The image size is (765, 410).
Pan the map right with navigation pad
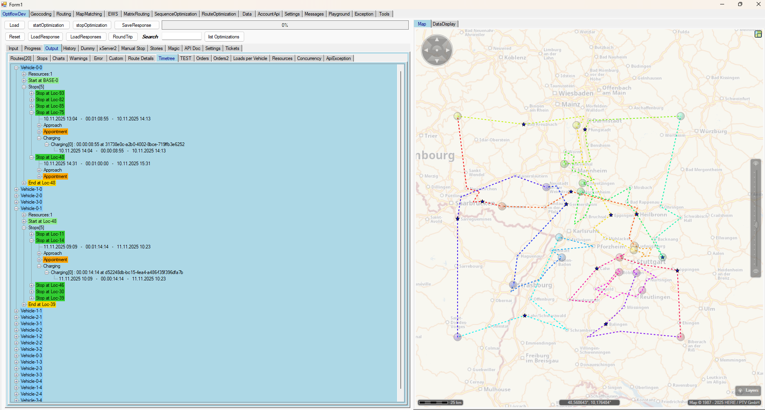(448, 50)
